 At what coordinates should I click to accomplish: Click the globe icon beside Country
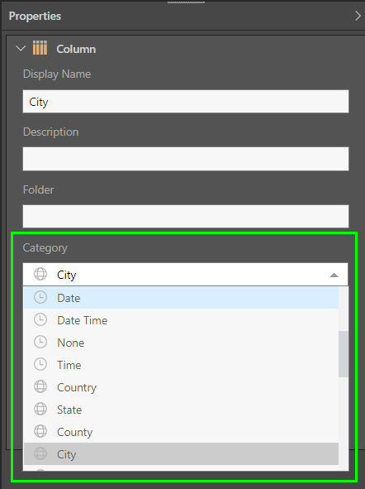40,387
